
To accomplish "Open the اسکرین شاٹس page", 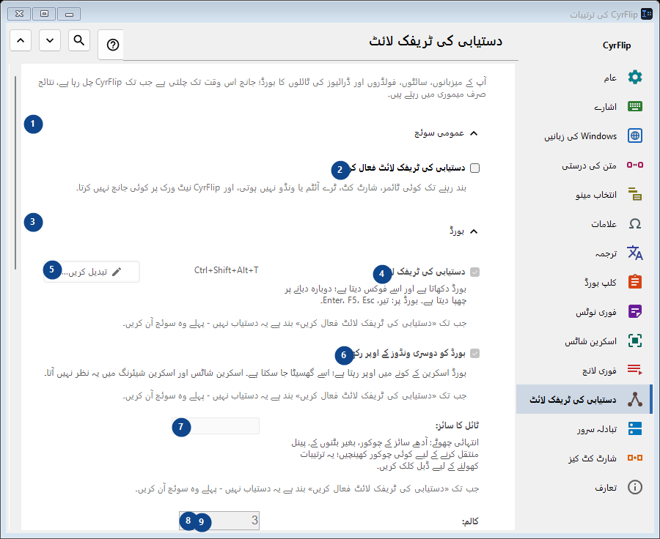I will point(583,341).
